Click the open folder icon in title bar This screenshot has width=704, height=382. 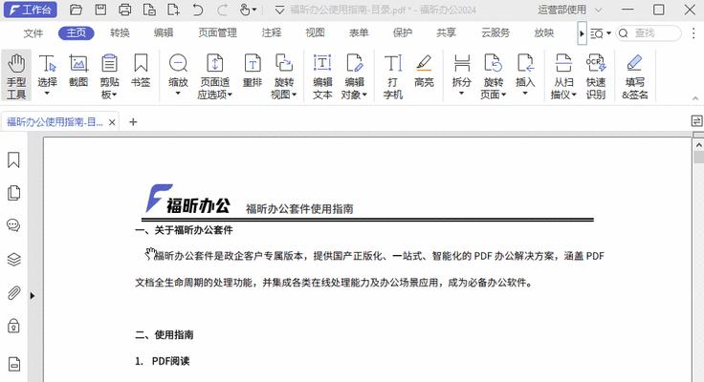pyautogui.click(x=76, y=10)
